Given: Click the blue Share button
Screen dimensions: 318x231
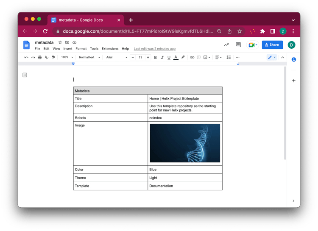Looking at the screenshot, I should tap(272, 45).
